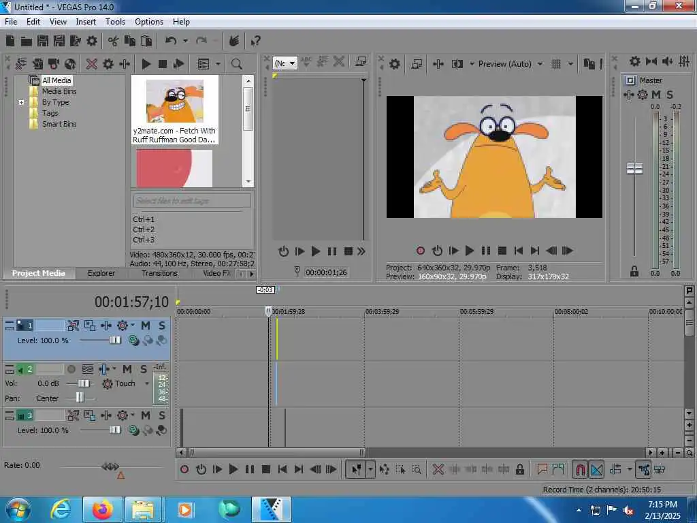Click the Record button in timeline transport
This screenshot has height=523, width=697.
(x=184, y=469)
